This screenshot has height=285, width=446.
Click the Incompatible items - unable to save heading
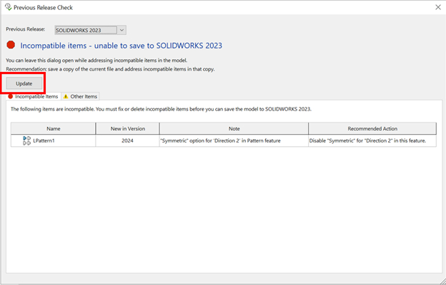point(122,46)
